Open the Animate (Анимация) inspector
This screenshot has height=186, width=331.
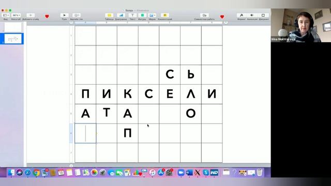[252, 15]
